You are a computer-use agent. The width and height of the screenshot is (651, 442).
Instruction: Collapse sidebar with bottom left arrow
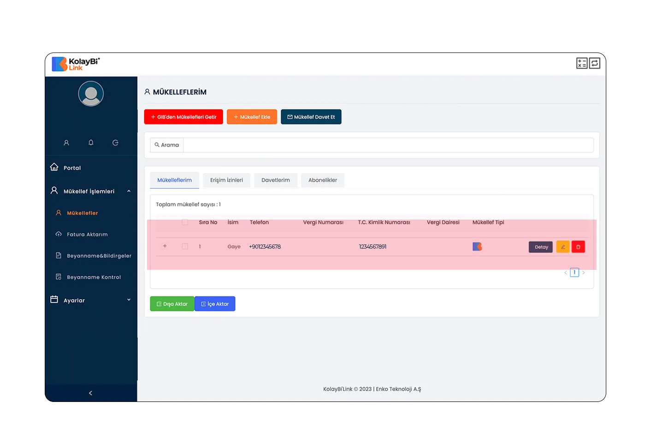[x=90, y=393]
